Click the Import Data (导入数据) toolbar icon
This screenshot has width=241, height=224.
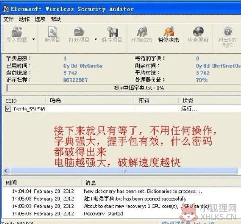coord(17,32)
